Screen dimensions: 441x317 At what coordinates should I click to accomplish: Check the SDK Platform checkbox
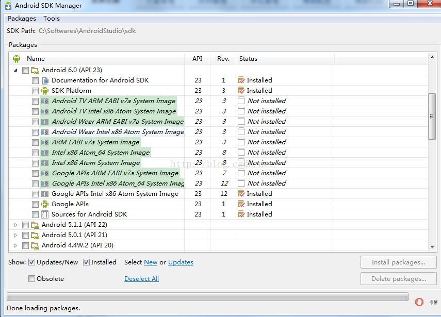coord(35,91)
